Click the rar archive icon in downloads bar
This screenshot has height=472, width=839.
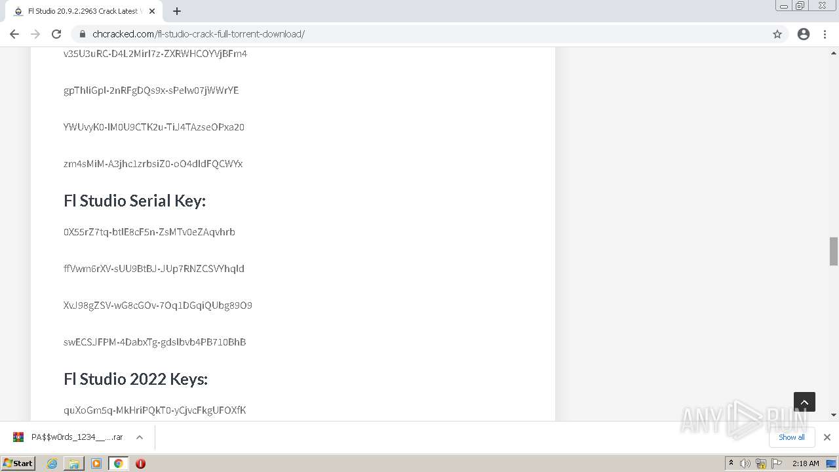(x=18, y=437)
